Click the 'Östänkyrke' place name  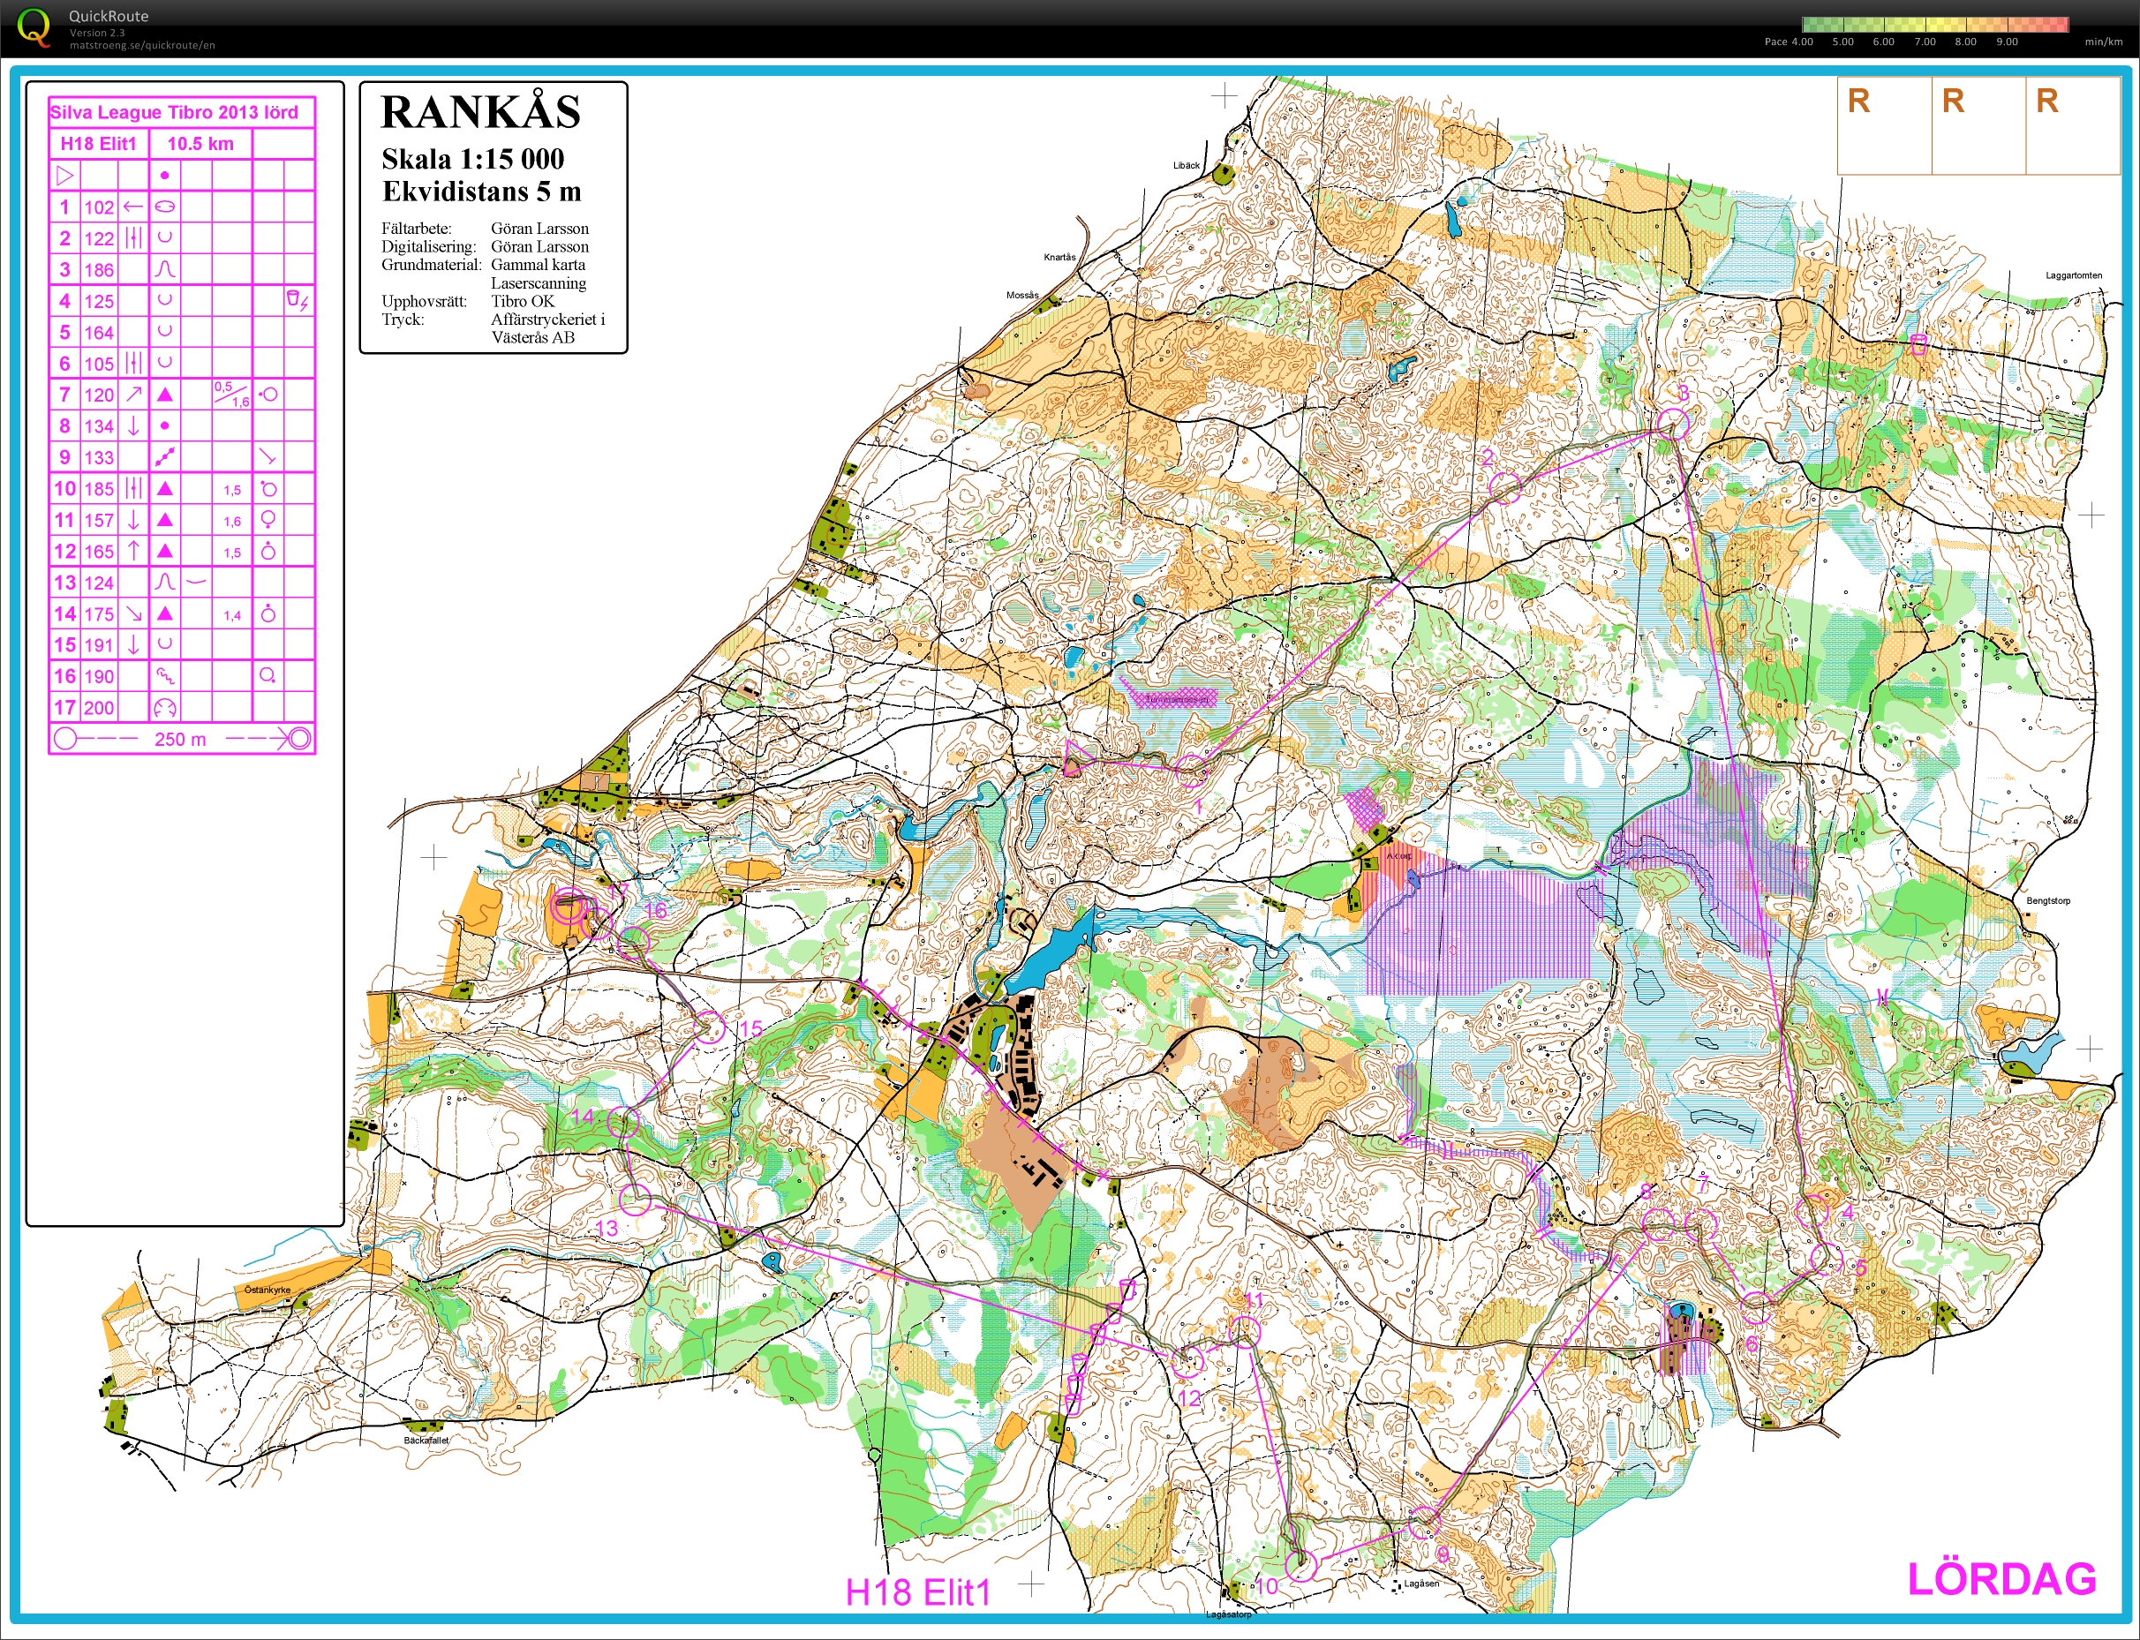267,1290
